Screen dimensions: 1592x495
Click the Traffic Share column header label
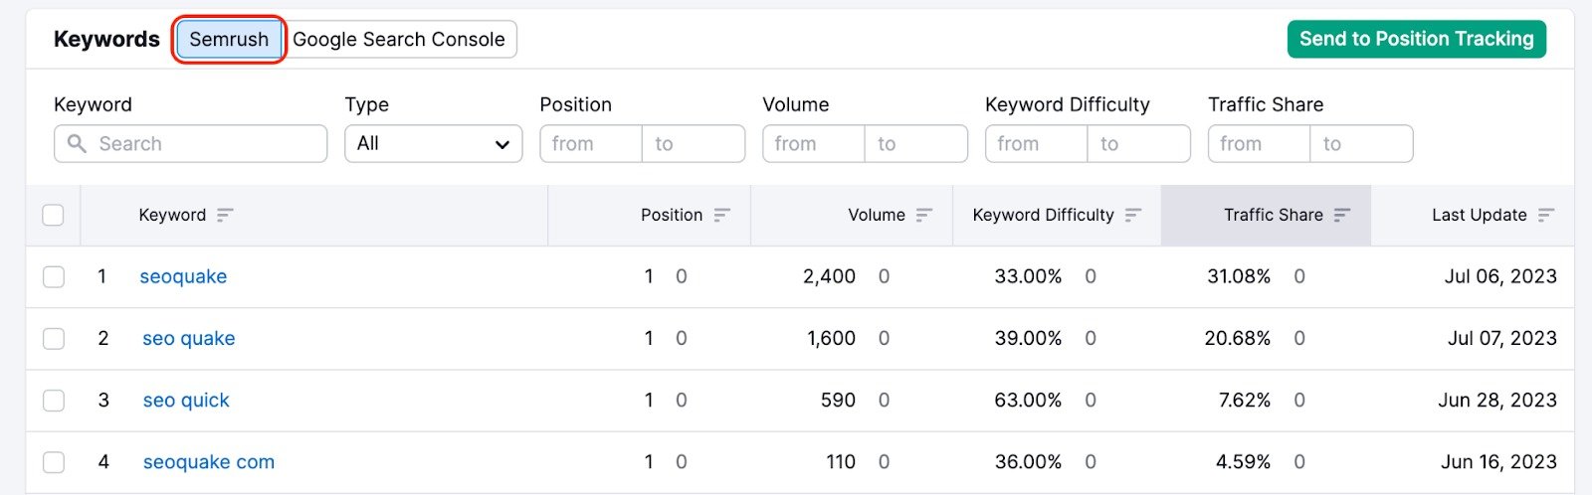1274,215
